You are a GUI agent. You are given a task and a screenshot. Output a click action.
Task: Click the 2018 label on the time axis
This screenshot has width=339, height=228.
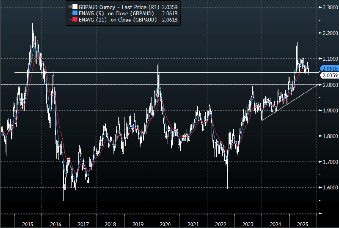point(111,224)
